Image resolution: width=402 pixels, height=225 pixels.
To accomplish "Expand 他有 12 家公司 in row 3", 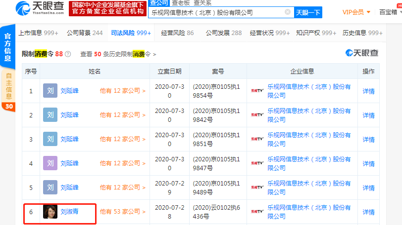I will (x=123, y=139).
